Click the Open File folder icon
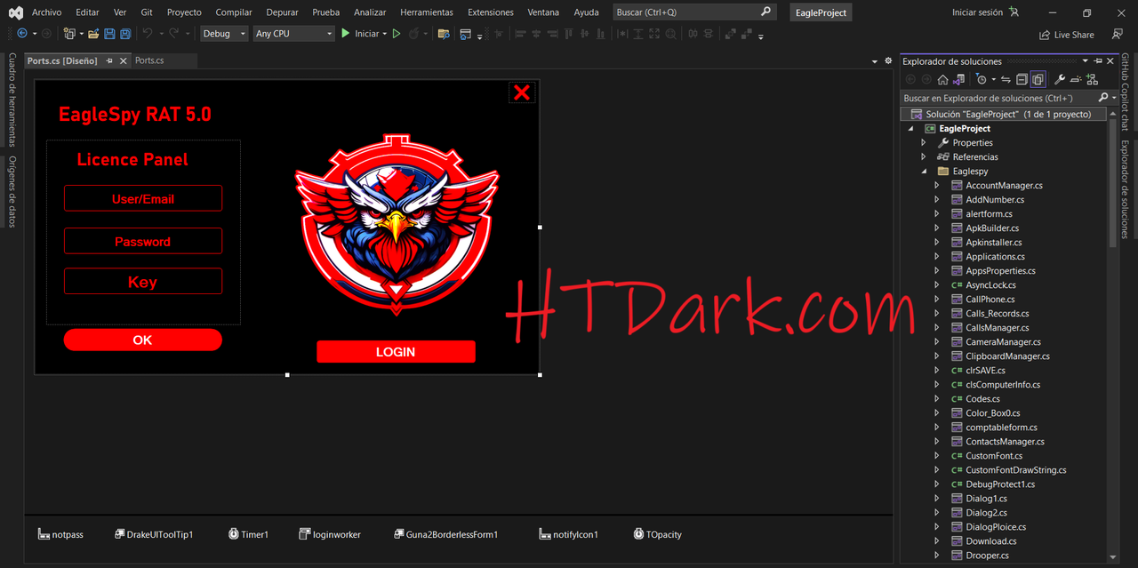Image resolution: width=1138 pixels, height=568 pixels. (x=92, y=34)
